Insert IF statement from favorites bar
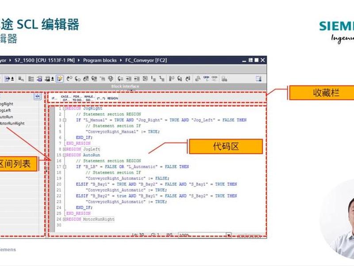 tap(54, 98)
